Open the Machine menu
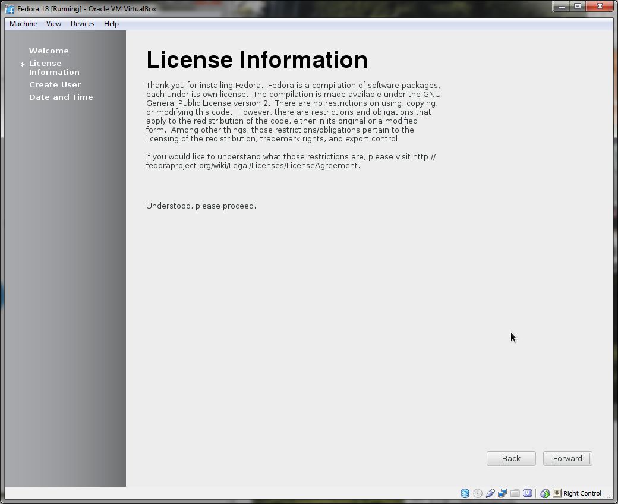Screen dimensions: 618x504 [x=23, y=24]
